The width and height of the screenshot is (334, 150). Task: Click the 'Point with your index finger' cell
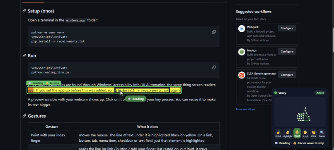52,138
